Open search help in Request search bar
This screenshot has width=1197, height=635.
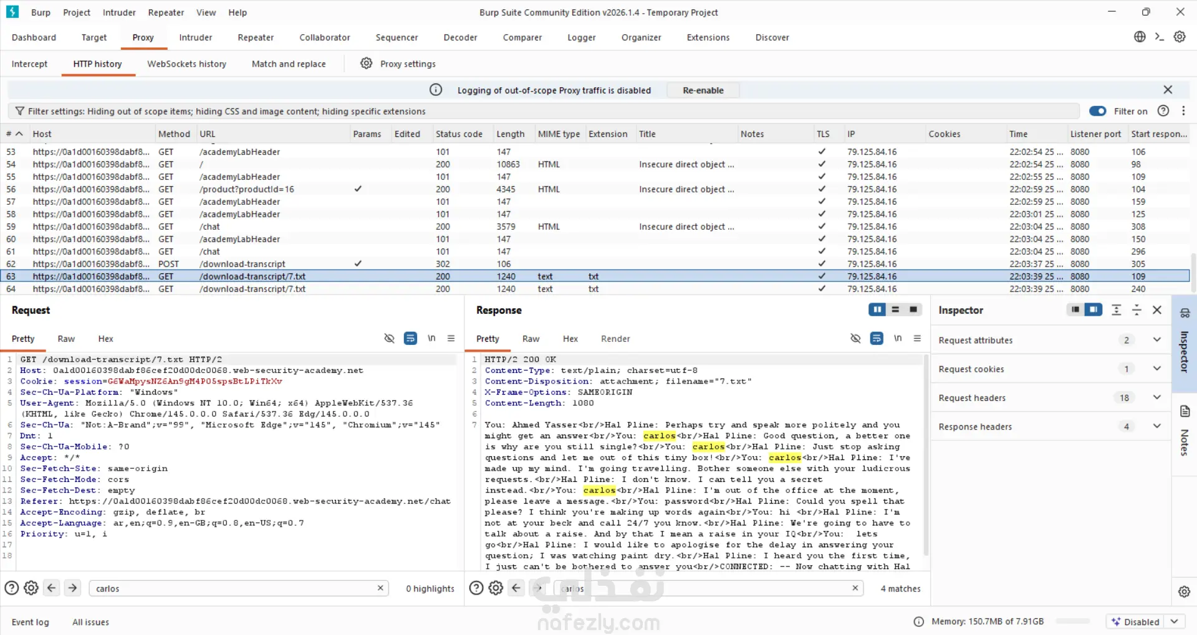coord(11,588)
